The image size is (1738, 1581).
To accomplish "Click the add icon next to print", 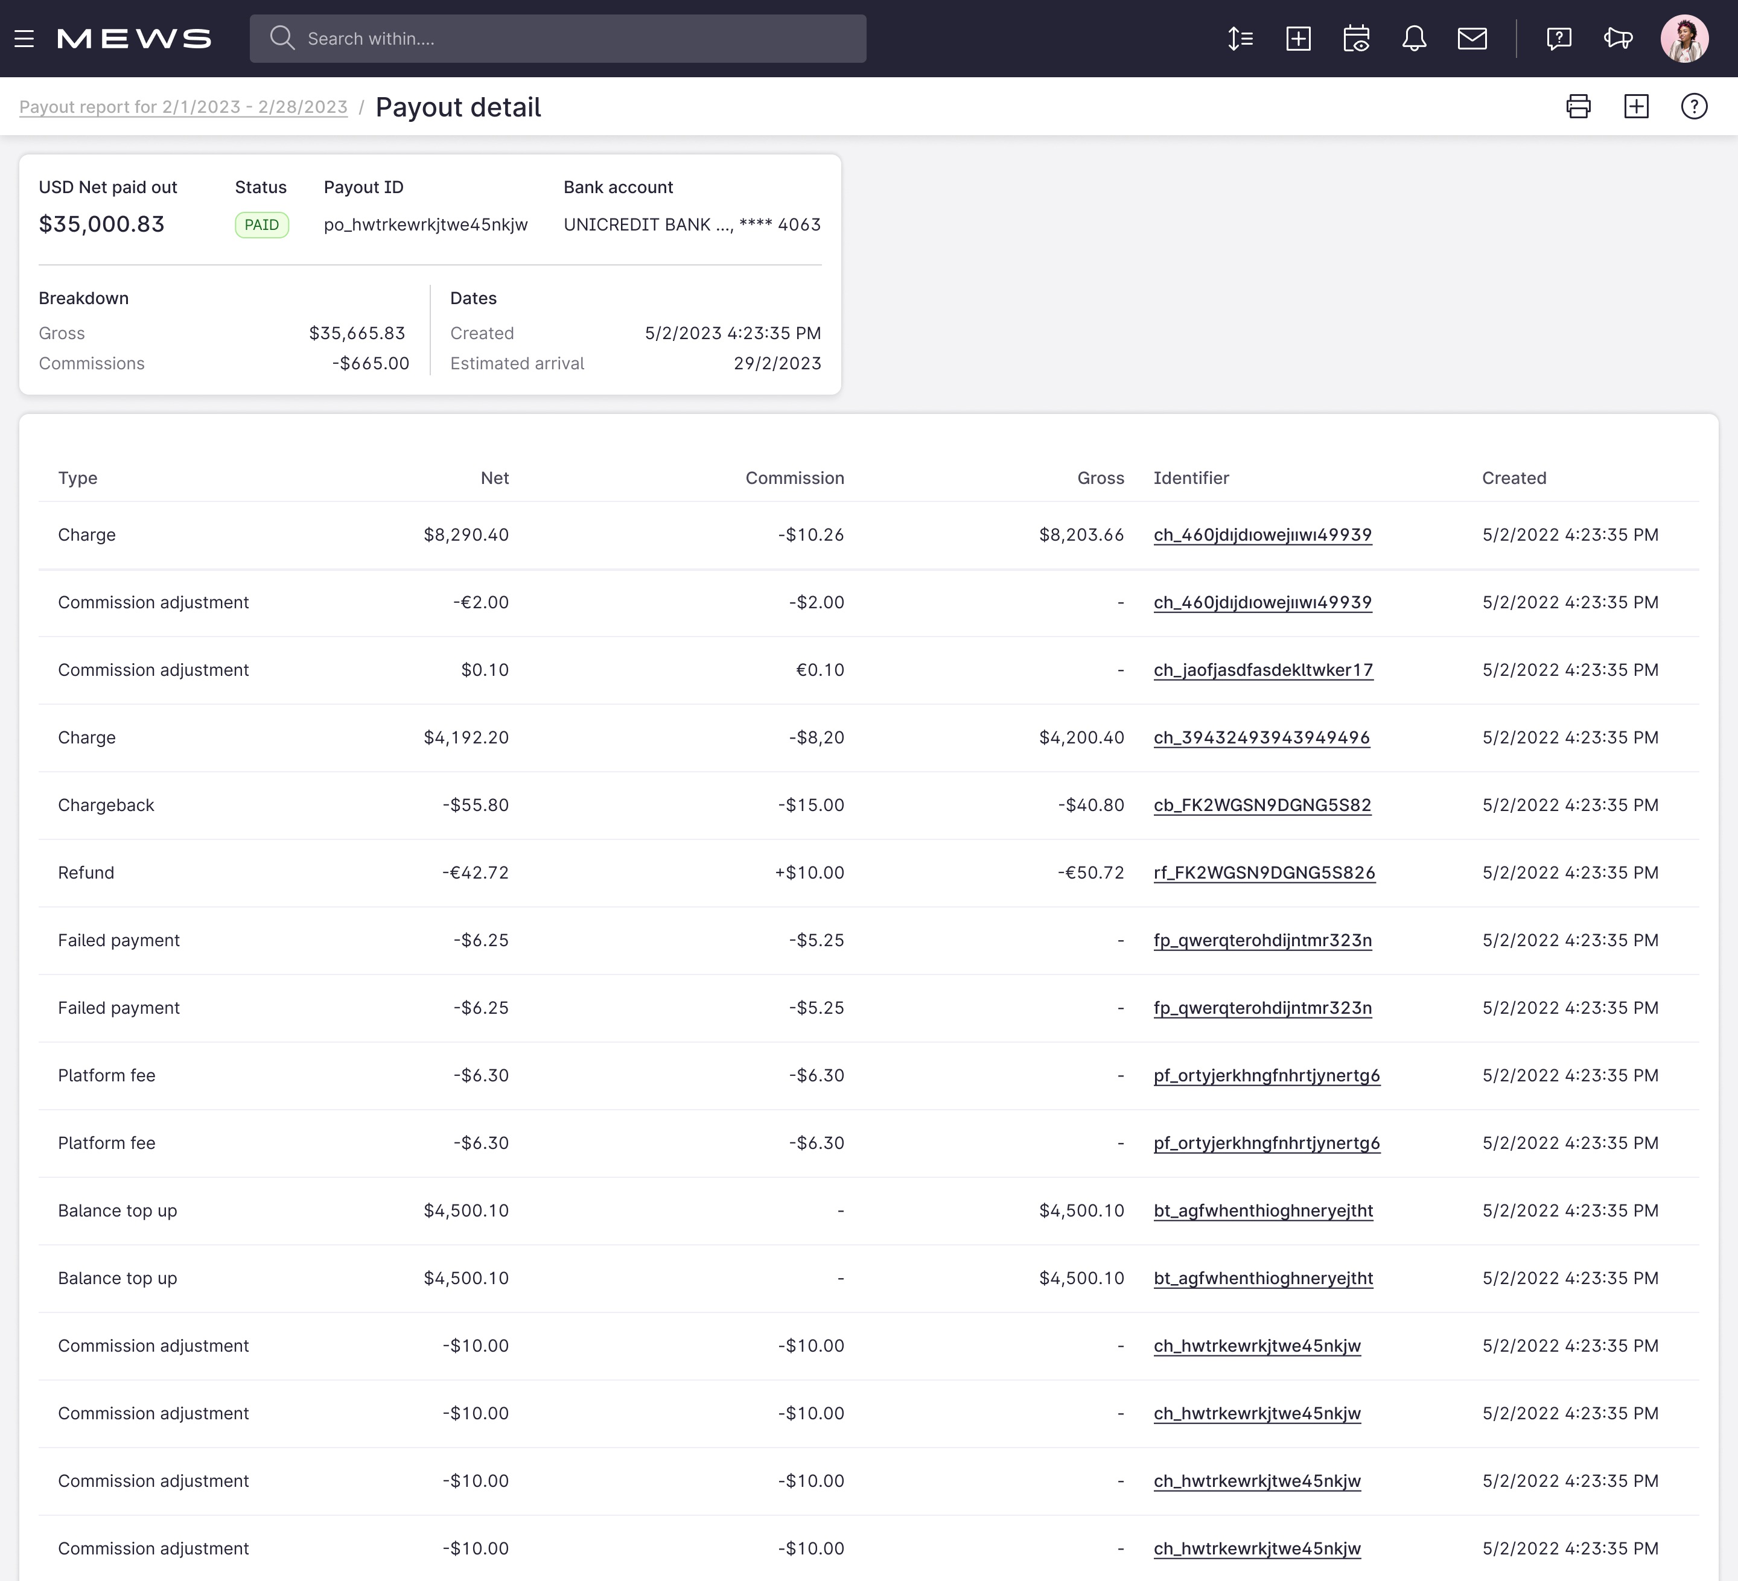I will 1636,106.
